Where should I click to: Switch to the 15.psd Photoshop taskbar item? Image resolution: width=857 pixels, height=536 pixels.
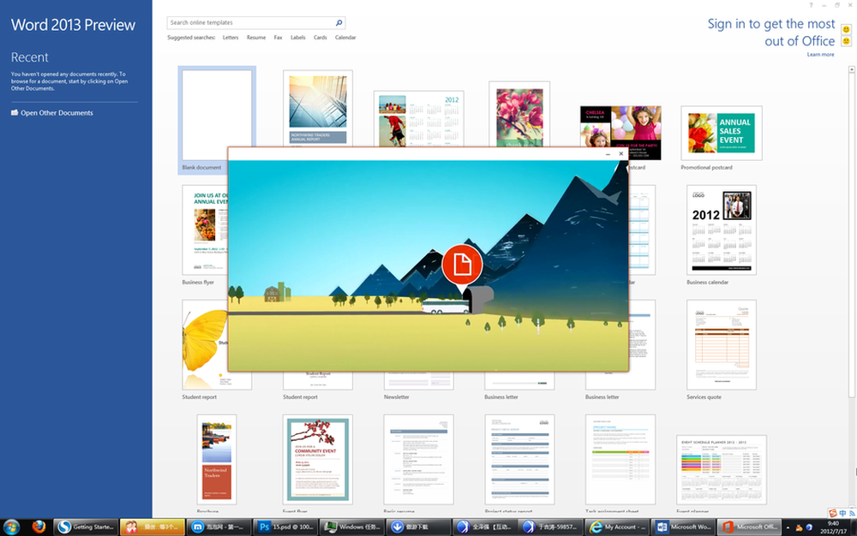tap(285, 527)
